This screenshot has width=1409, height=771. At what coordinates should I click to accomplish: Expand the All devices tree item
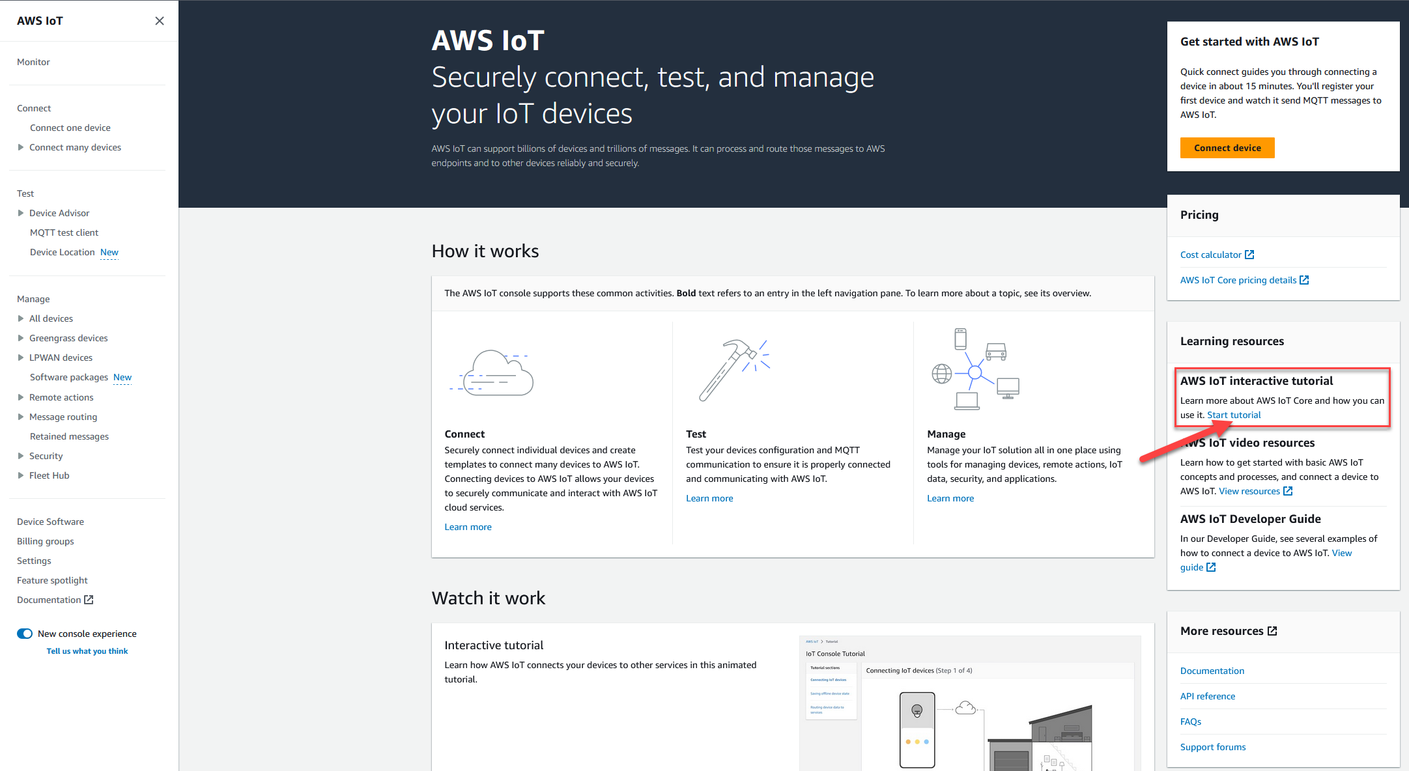(20, 318)
